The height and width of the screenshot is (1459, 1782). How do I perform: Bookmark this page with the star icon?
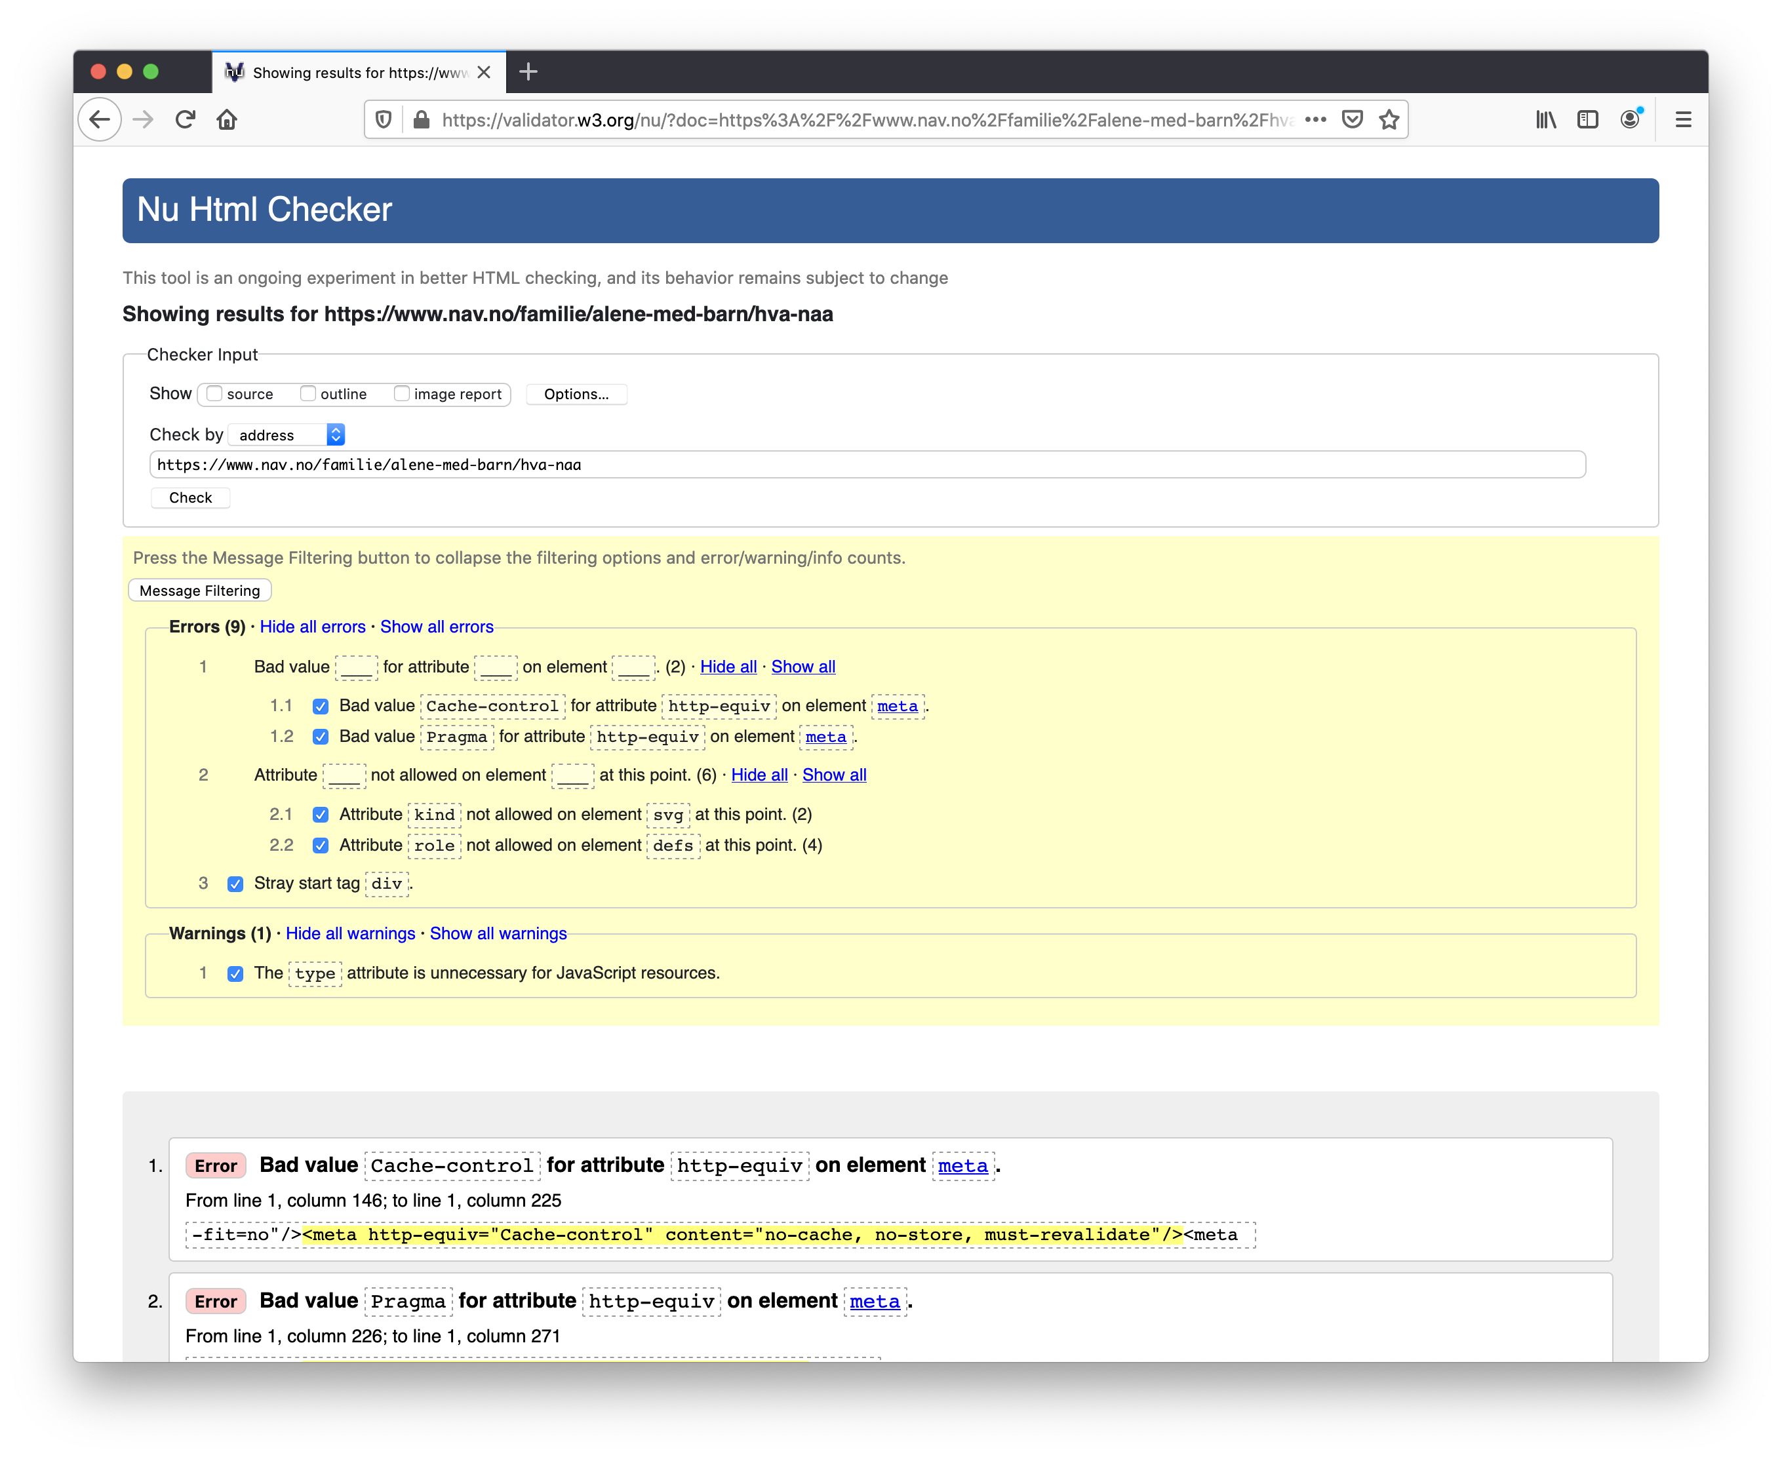(1389, 120)
